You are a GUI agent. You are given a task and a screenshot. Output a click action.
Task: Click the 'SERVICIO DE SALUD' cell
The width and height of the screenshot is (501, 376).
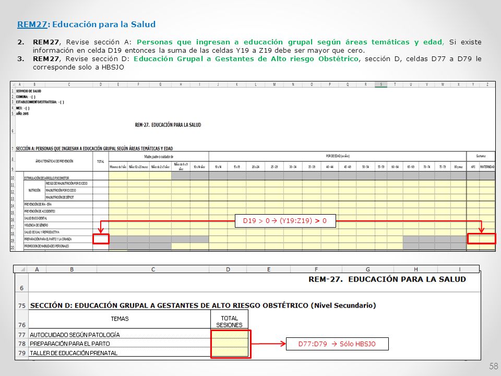pyautogui.click(x=28, y=91)
